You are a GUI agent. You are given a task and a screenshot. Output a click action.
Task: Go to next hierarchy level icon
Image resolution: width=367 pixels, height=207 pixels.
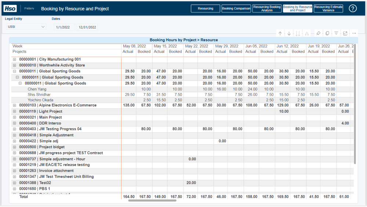pyautogui.click(x=298, y=33)
